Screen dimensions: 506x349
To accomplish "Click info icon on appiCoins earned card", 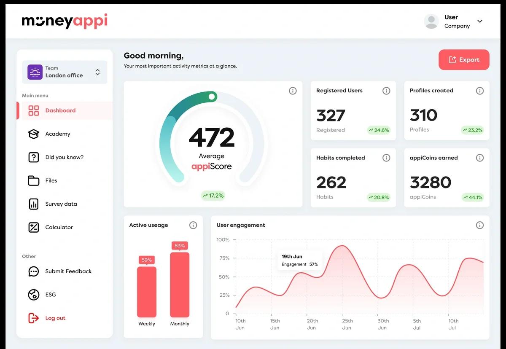I will [479, 158].
